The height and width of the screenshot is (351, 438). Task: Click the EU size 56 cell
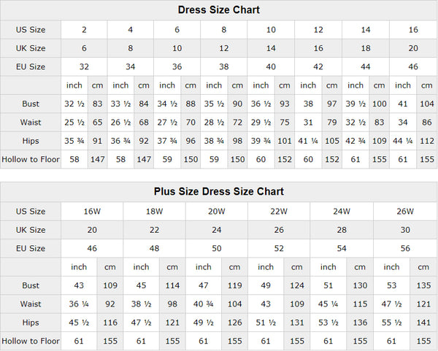coord(404,248)
